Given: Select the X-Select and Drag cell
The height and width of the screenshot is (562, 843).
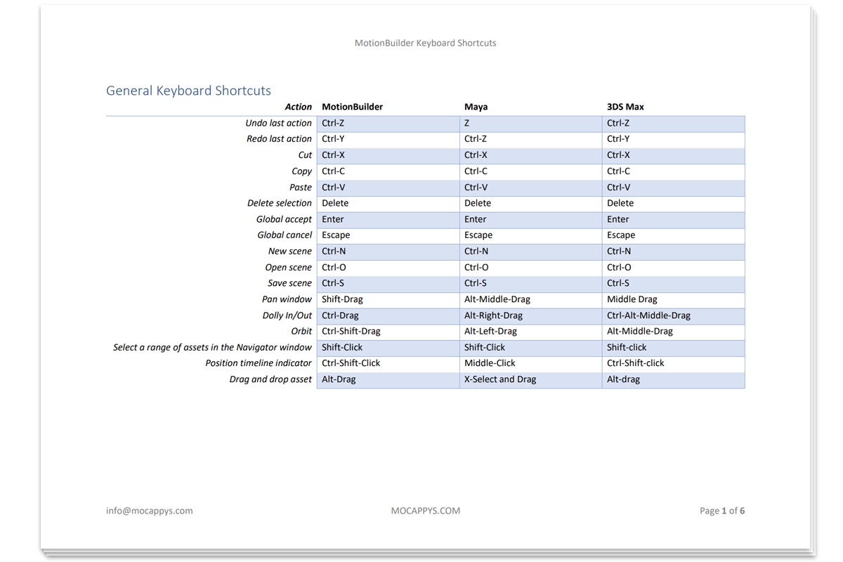Looking at the screenshot, I should pyautogui.click(x=499, y=379).
